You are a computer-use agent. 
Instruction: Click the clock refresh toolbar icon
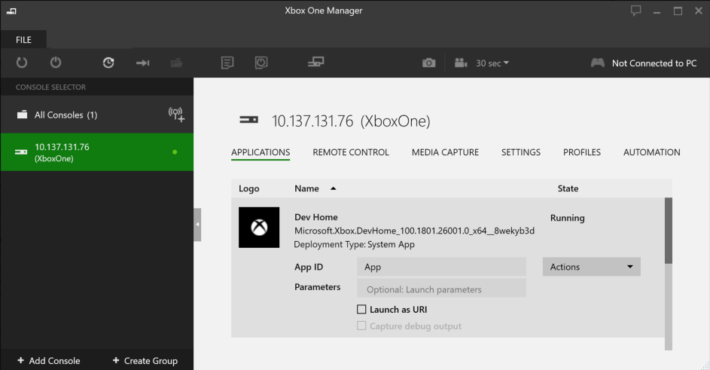tap(108, 63)
